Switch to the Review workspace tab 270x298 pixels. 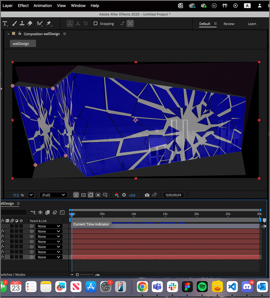(229, 24)
